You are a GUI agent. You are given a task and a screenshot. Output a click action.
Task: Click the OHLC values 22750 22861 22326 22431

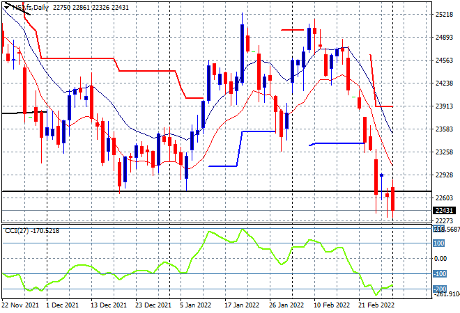tap(91, 8)
